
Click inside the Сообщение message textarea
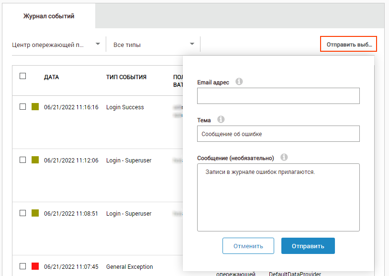(x=278, y=197)
